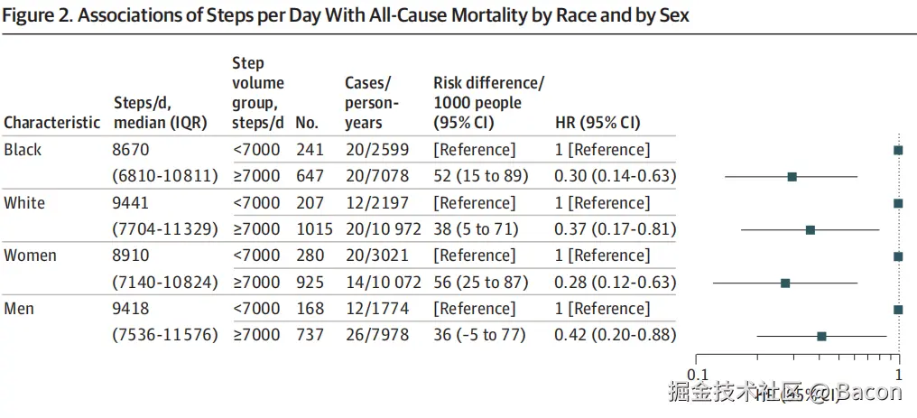
Task: Select the "Women" row label
Action: tap(30, 255)
